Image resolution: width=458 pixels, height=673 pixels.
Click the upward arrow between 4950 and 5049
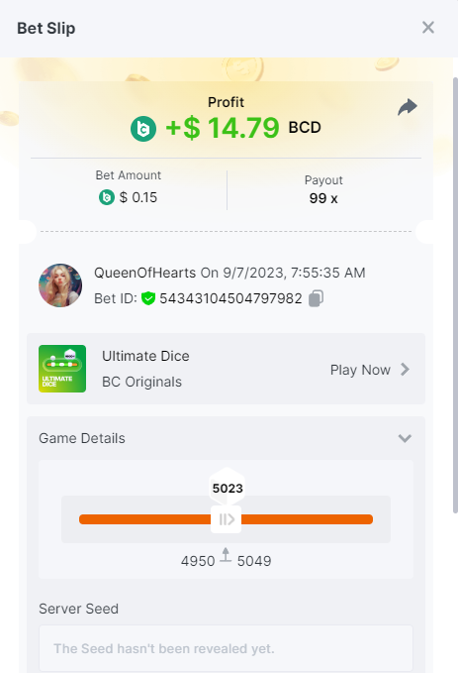(226, 555)
